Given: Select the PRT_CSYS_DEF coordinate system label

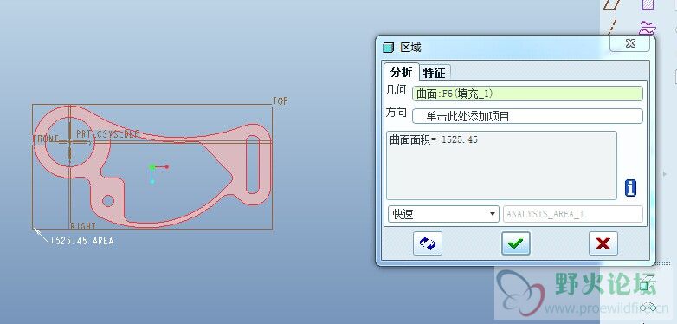Looking at the screenshot, I should click(x=107, y=134).
